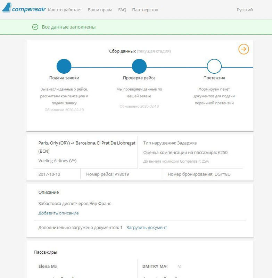
Task: Click the flight date 2017-10-10
Action: pos(49,174)
